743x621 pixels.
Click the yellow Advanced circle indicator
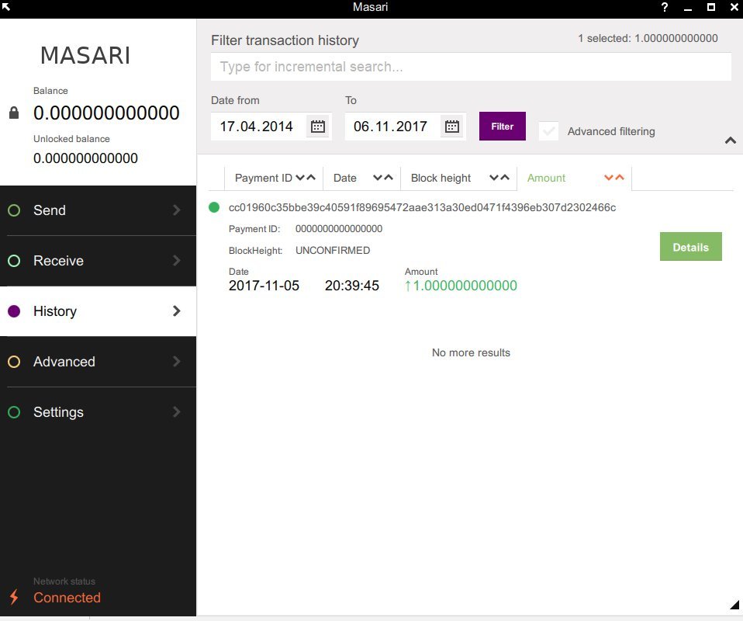coord(14,362)
